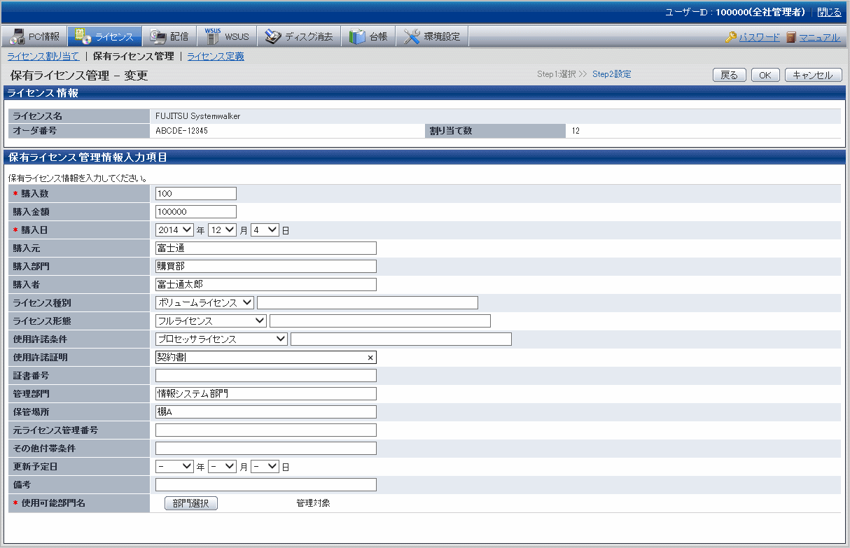Image resolution: width=850 pixels, height=548 pixels.
Task: Open the 更新予定日 month dropdown
Action: 222,466
